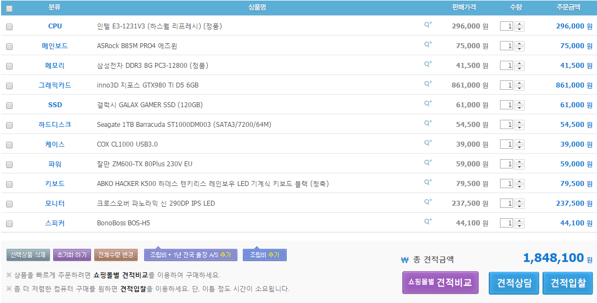
Task: Click the magnifier icon for 잘만 ZM600-TX
Action: (x=428, y=163)
